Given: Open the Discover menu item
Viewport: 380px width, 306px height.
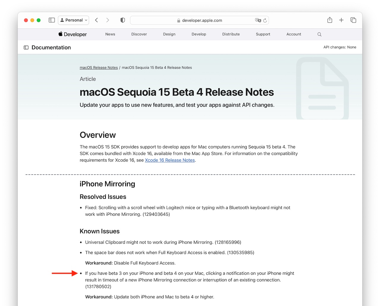Looking at the screenshot, I should [139, 34].
